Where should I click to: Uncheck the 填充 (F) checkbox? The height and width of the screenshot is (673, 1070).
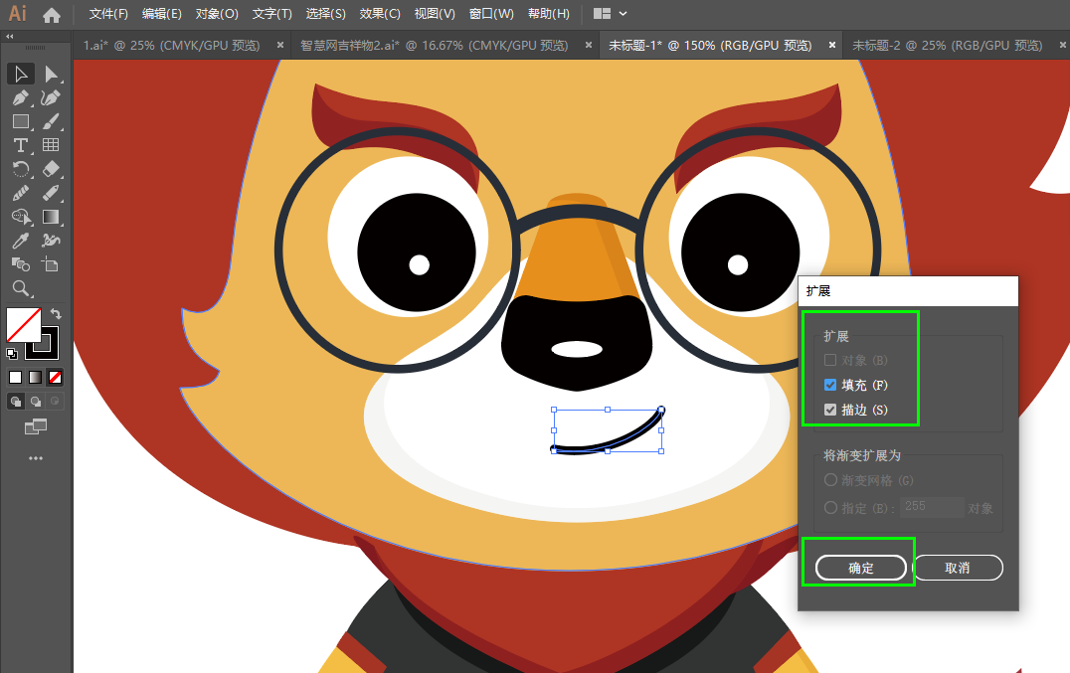click(x=829, y=385)
